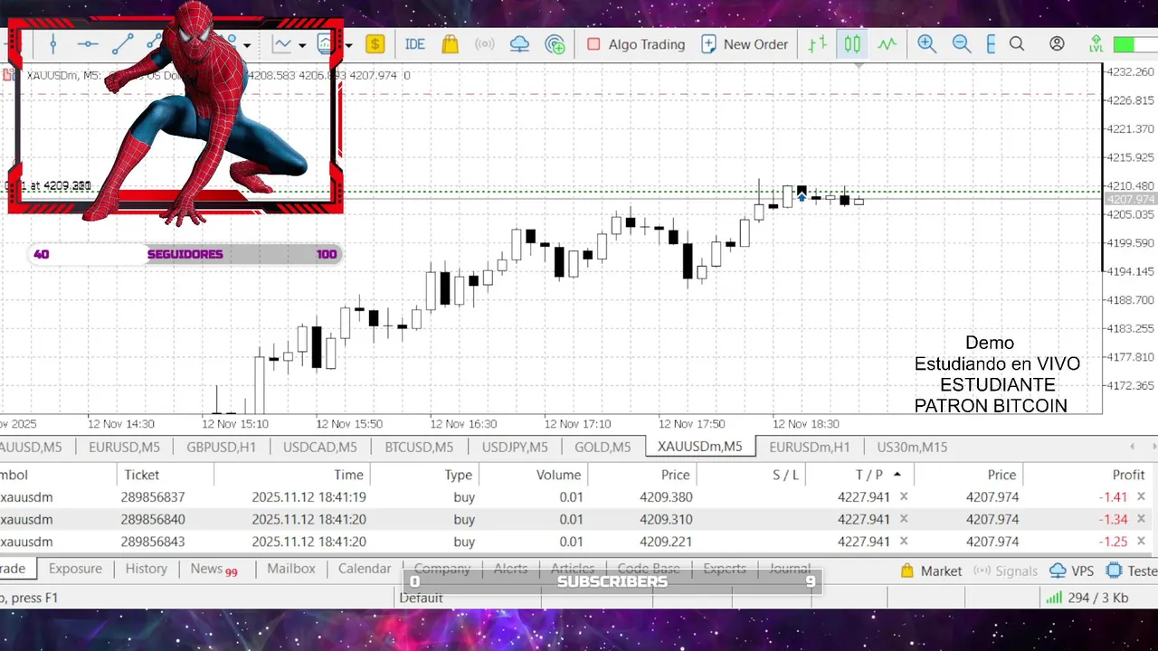Open the Mailbox tab
Screen dimensions: 1158x651
[x=291, y=569]
